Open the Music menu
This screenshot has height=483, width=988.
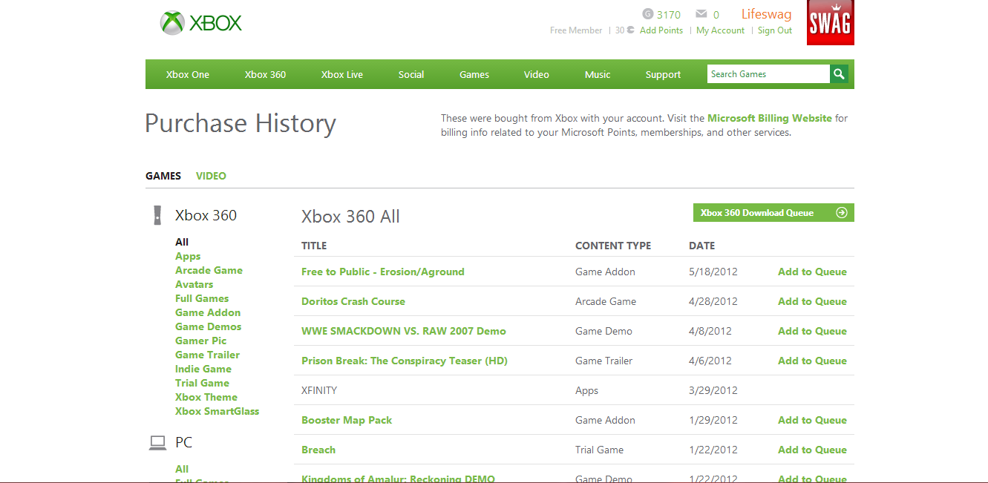pyautogui.click(x=598, y=74)
